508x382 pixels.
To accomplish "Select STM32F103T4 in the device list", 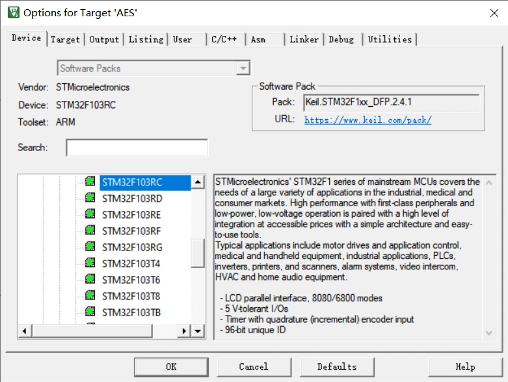I will click(131, 264).
